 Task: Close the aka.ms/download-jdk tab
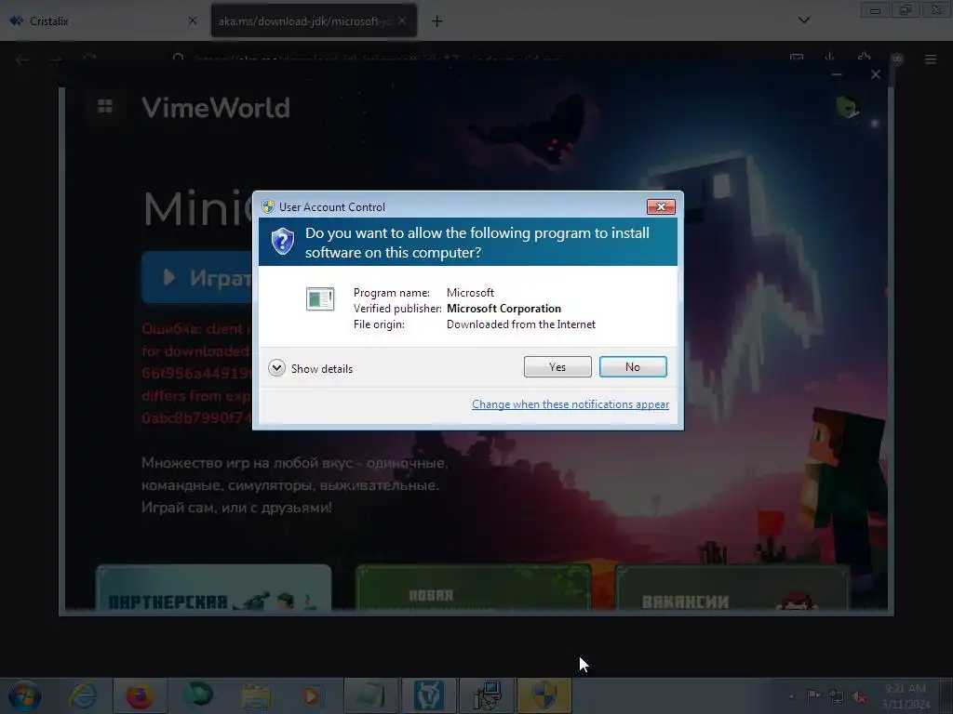click(x=402, y=20)
